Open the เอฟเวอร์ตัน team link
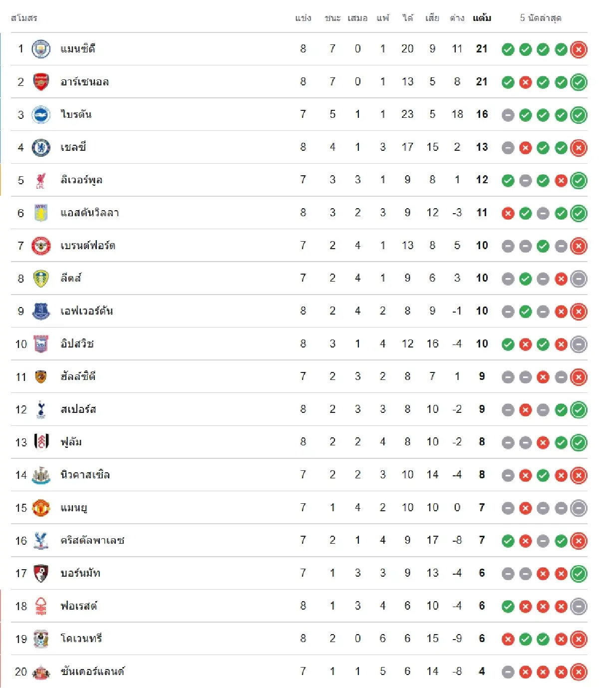The width and height of the screenshot is (599, 688). pos(87,311)
